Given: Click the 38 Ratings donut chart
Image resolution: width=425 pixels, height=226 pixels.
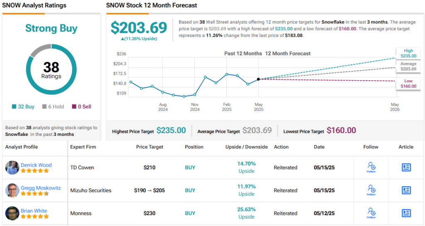Looking at the screenshot, I should [51, 69].
